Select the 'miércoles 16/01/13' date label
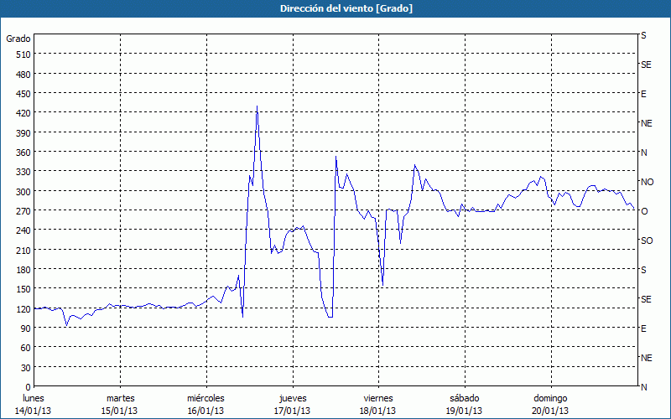The width and height of the screenshot is (671, 419). tap(205, 404)
